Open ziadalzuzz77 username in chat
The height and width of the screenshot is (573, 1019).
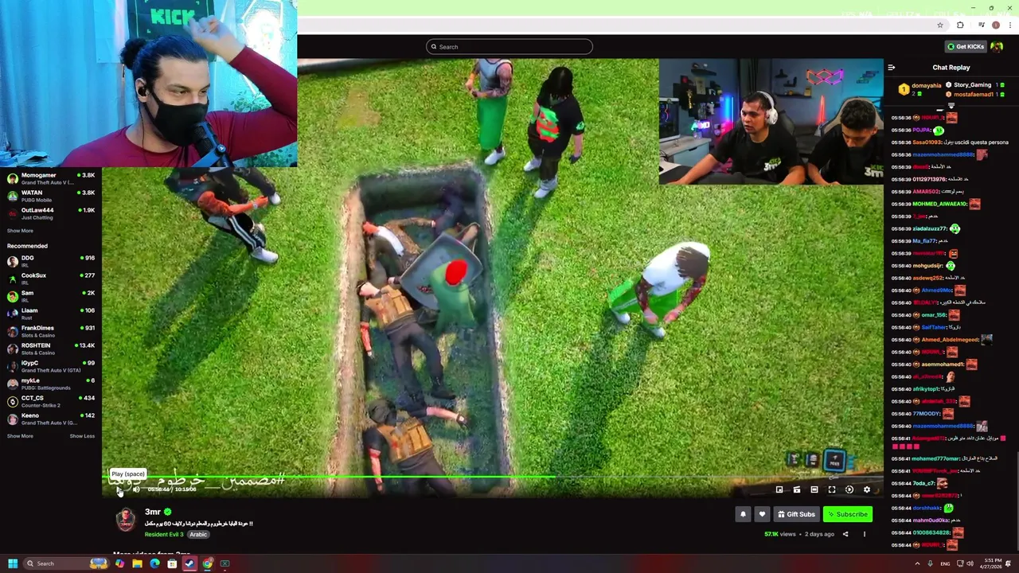pos(930,228)
